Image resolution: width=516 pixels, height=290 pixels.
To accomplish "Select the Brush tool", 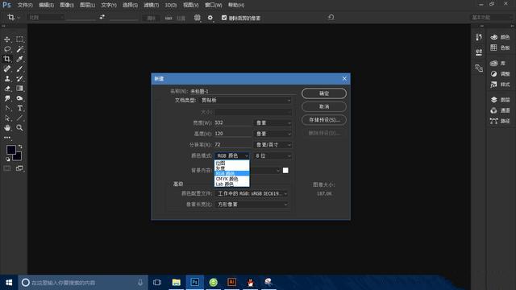I will [x=19, y=68].
